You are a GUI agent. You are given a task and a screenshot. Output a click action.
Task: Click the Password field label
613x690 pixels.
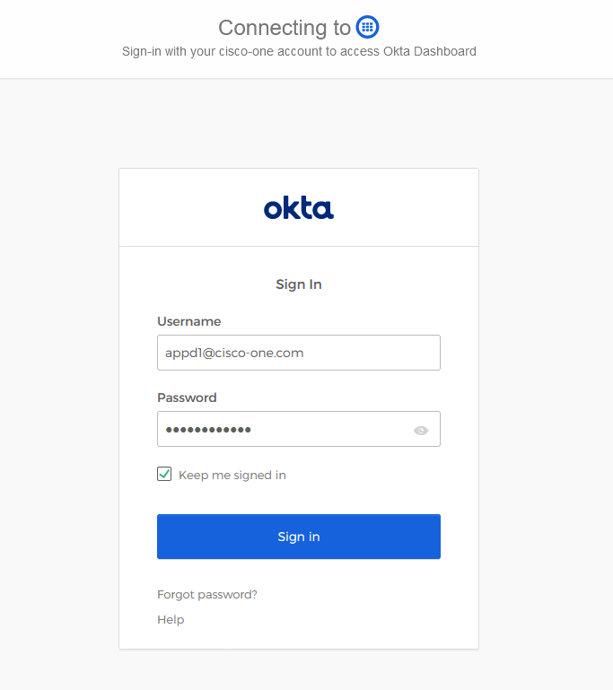pyautogui.click(x=187, y=397)
